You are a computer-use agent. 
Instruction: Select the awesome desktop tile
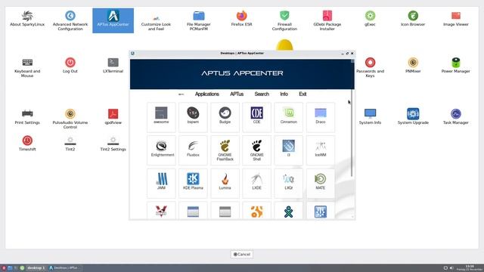(161, 117)
